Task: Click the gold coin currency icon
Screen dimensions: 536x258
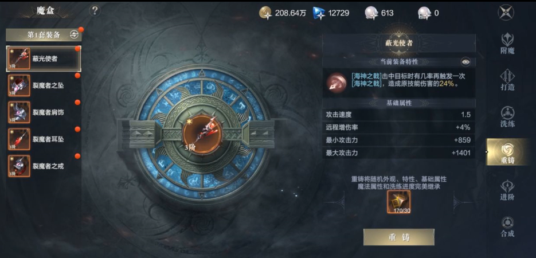Action: (x=265, y=13)
